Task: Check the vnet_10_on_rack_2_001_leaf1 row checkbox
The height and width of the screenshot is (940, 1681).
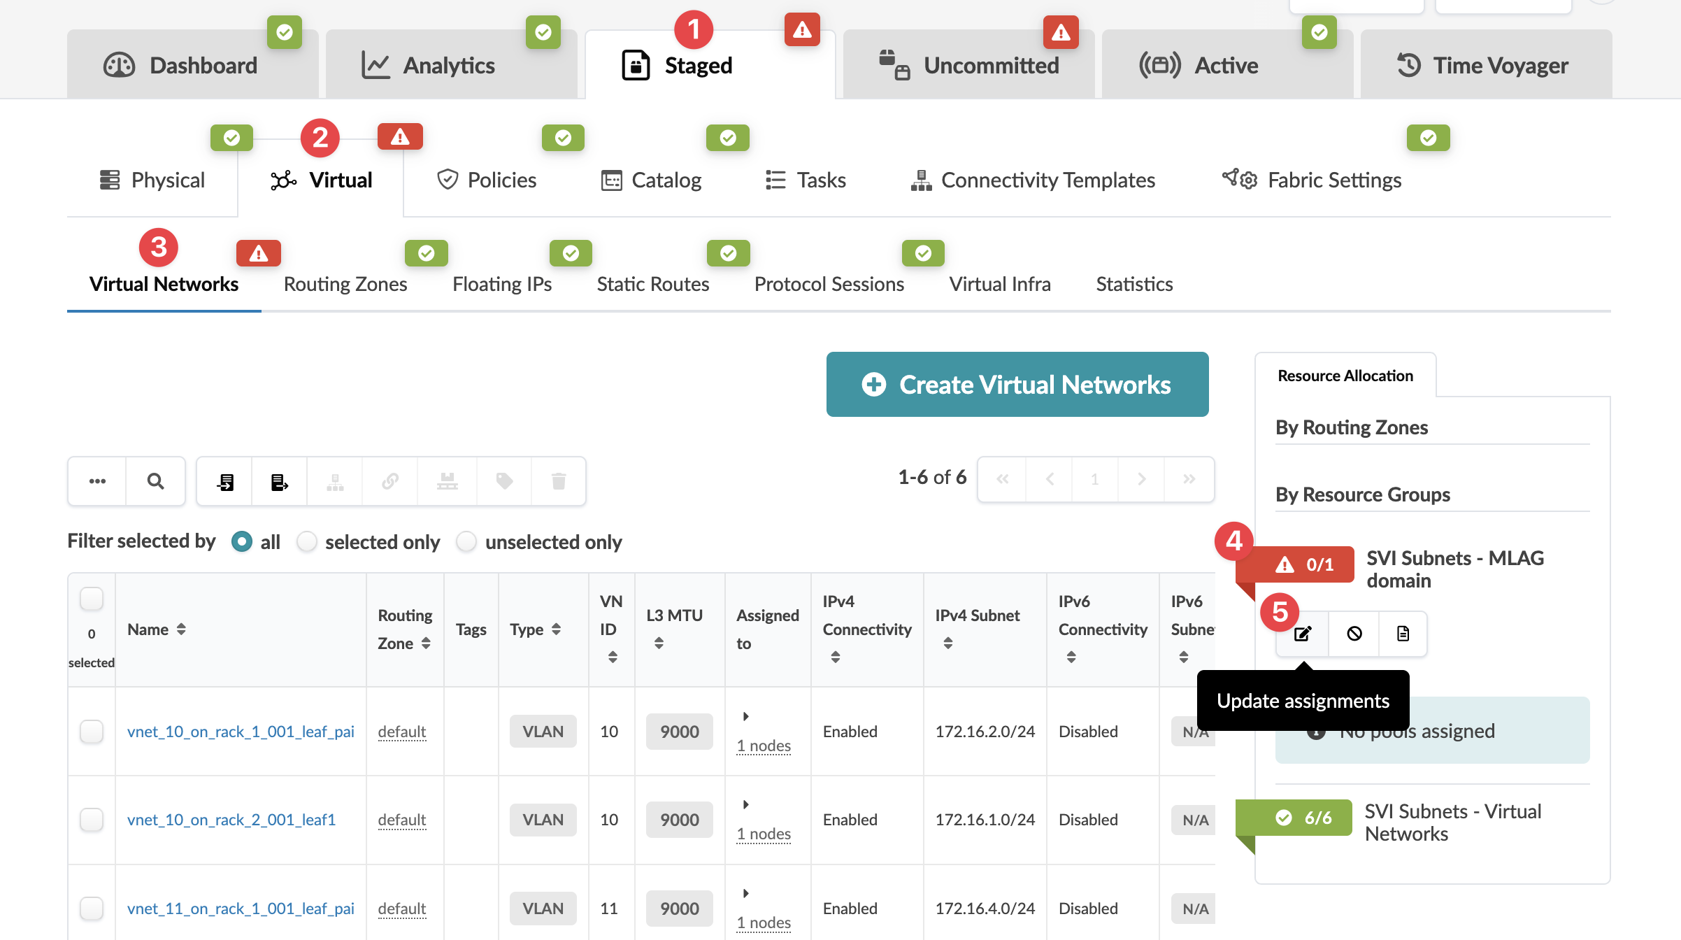Action: [x=92, y=819]
